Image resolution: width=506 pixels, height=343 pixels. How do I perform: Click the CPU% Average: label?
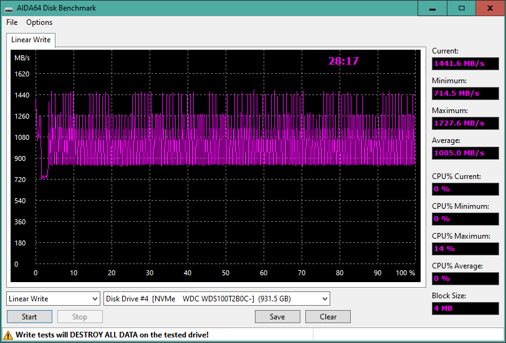pyautogui.click(x=457, y=266)
